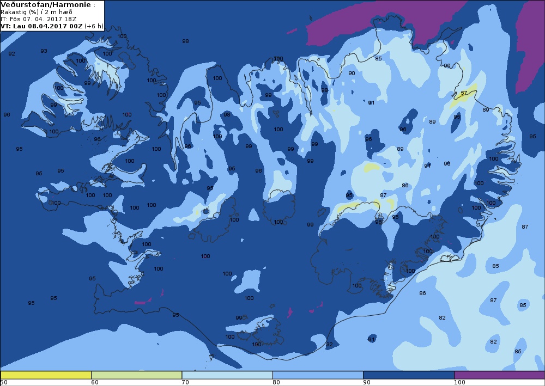Select the "VT: Lau 08.04.2017 00Z (+6 h)" line

click(52, 26)
